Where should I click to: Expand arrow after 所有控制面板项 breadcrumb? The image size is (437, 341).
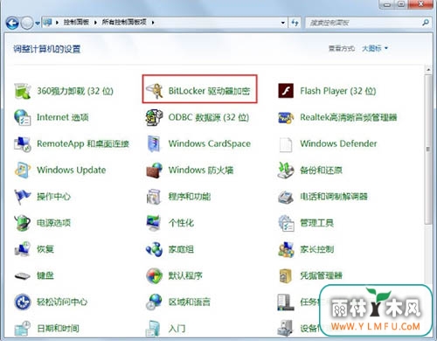point(153,23)
